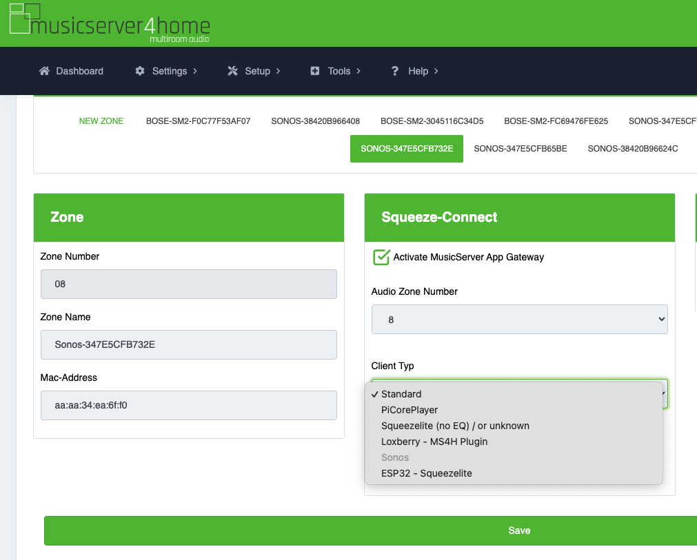Click the Tools plus-box icon
Image resolution: width=697 pixels, height=560 pixels.
point(315,71)
